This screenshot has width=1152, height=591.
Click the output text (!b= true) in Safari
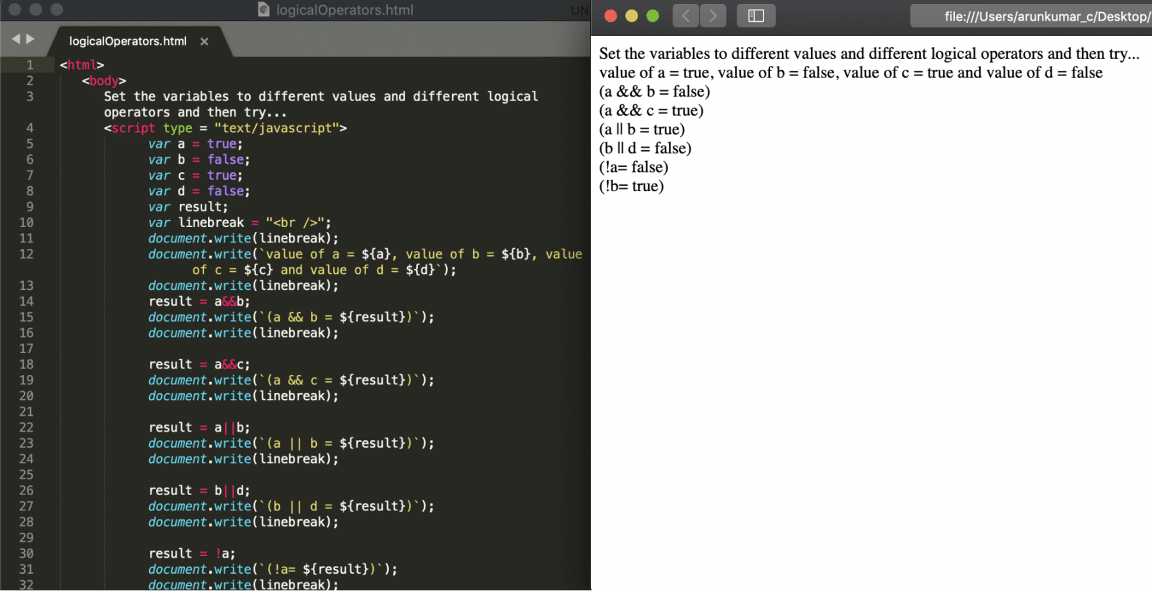click(632, 185)
